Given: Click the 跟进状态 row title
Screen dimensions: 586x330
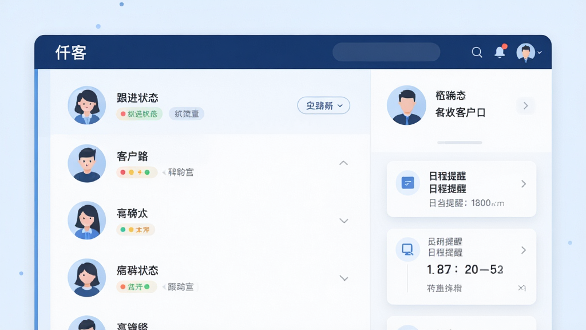Looking at the screenshot, I should pyautogui.click(x=137, y=98).
